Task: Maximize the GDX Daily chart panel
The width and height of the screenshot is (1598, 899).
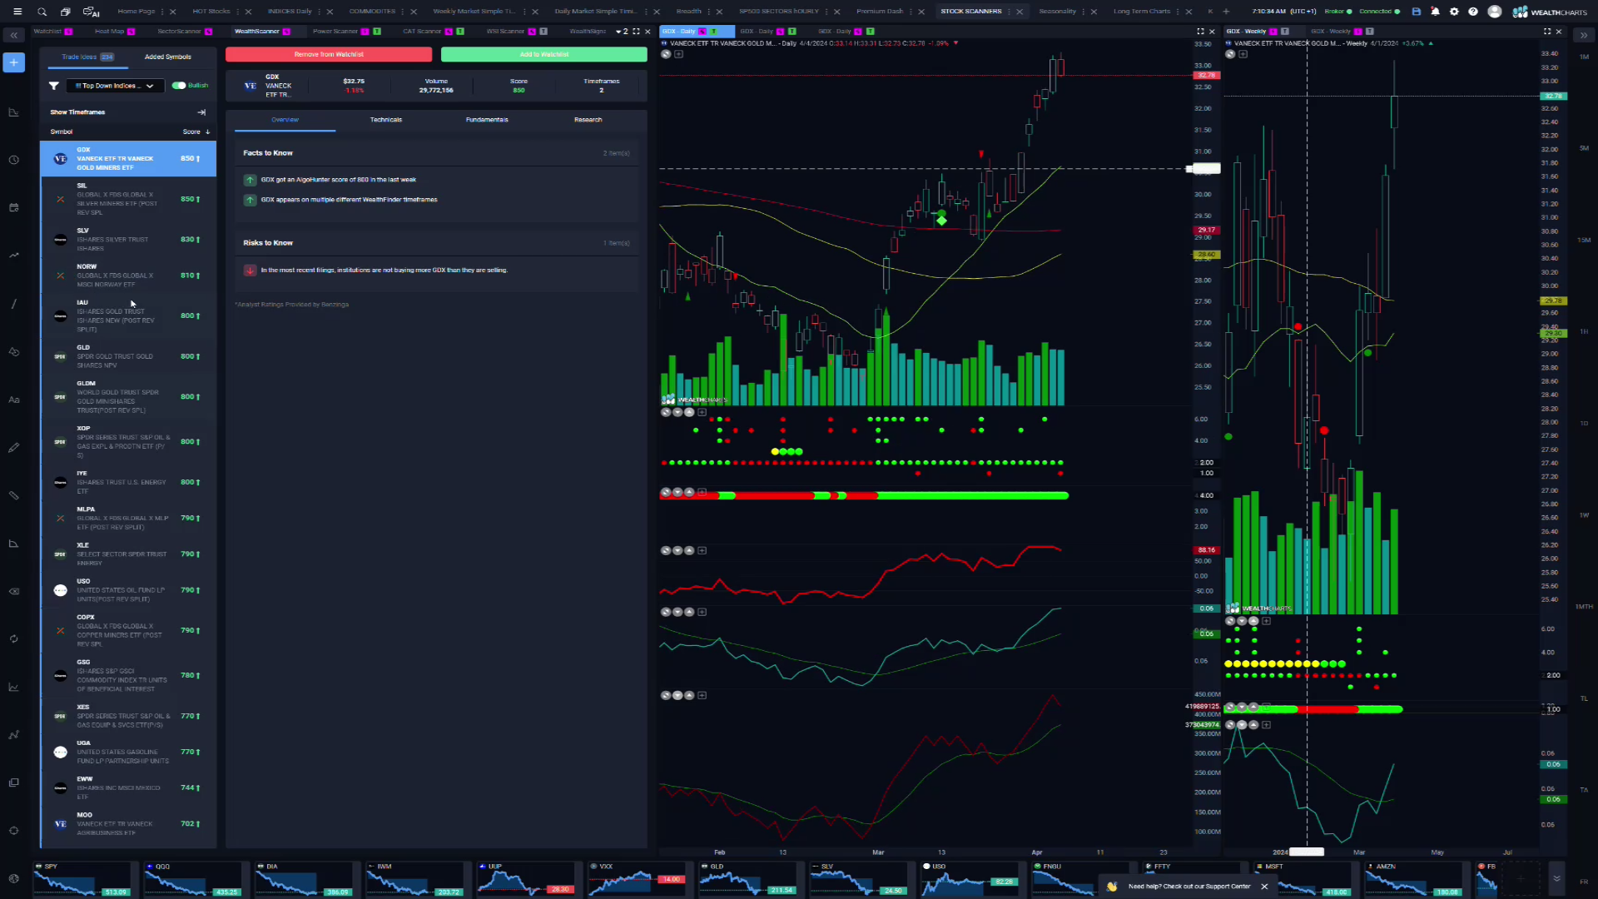Action: (1200, 32)
